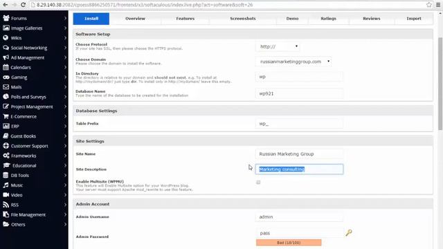The height and width of the screenshot is (249, 443).
Task: Click the Gaming controller icon
Action: point(6,77)
